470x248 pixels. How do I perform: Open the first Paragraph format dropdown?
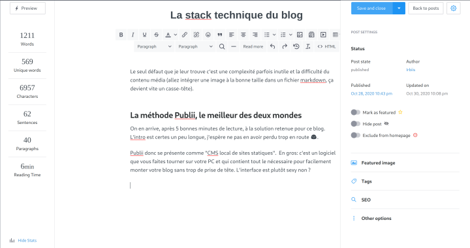tap(154, 46)
